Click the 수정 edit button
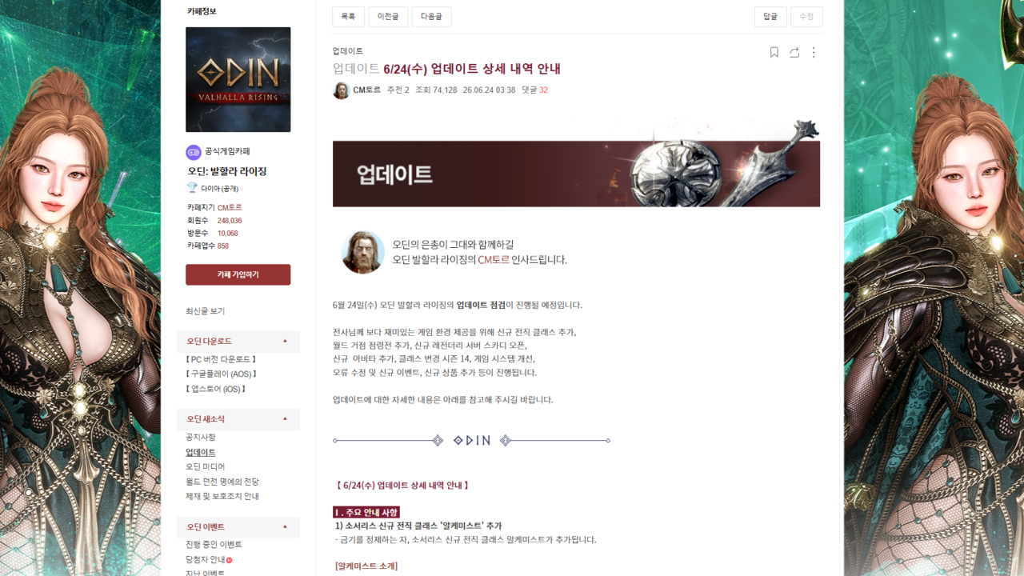Image resolution: width=1024 pixels, height=576 pixels. [806, 17]
